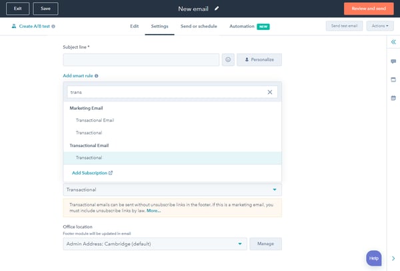Open the Automation tab

241,26
